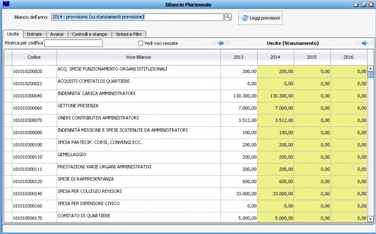The width and height of the screenshot is (376, 234).
Task: Click the Bilancio dell'anno field
Action: click(x=136, y=17)
